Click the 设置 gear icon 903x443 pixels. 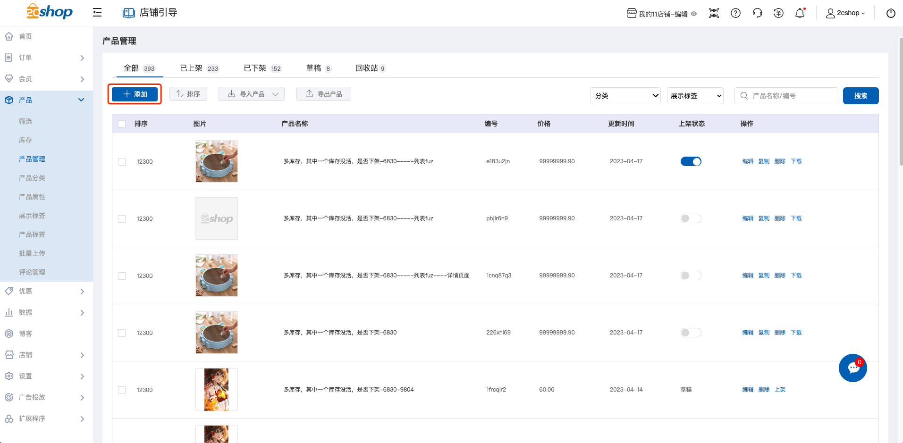click(x=9, y=376)
